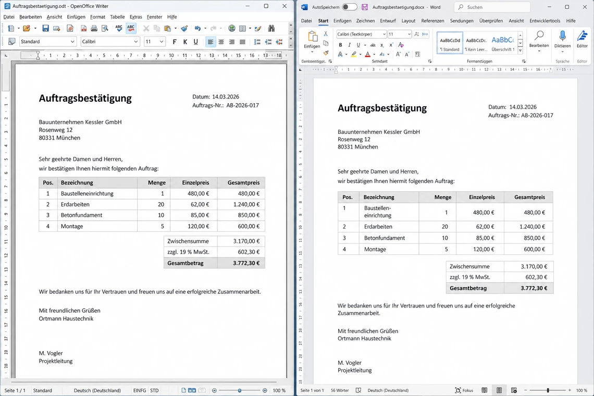594x396 pixels.
Task: Toggle underline U button in OpenOffice
Action: [195, 42]
